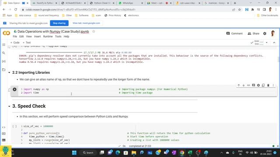Open Excel from the taskbar
280x157 pixels.
(190, 153)
